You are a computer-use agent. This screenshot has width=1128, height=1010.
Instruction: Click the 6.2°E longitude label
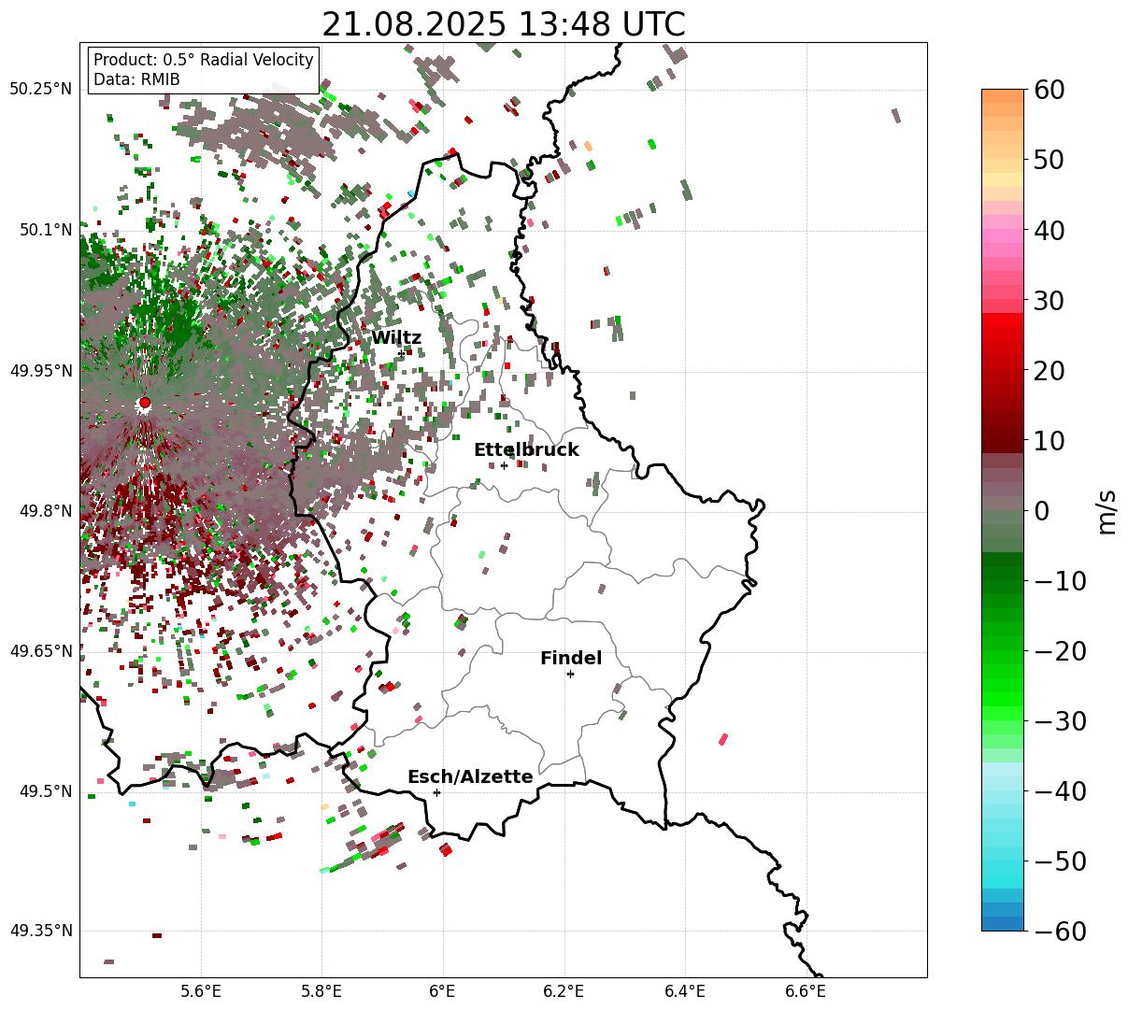pyautogui.click(x=564, y=991)
